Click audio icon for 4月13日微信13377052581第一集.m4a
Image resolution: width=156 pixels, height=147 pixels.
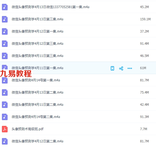click(5, 7)
